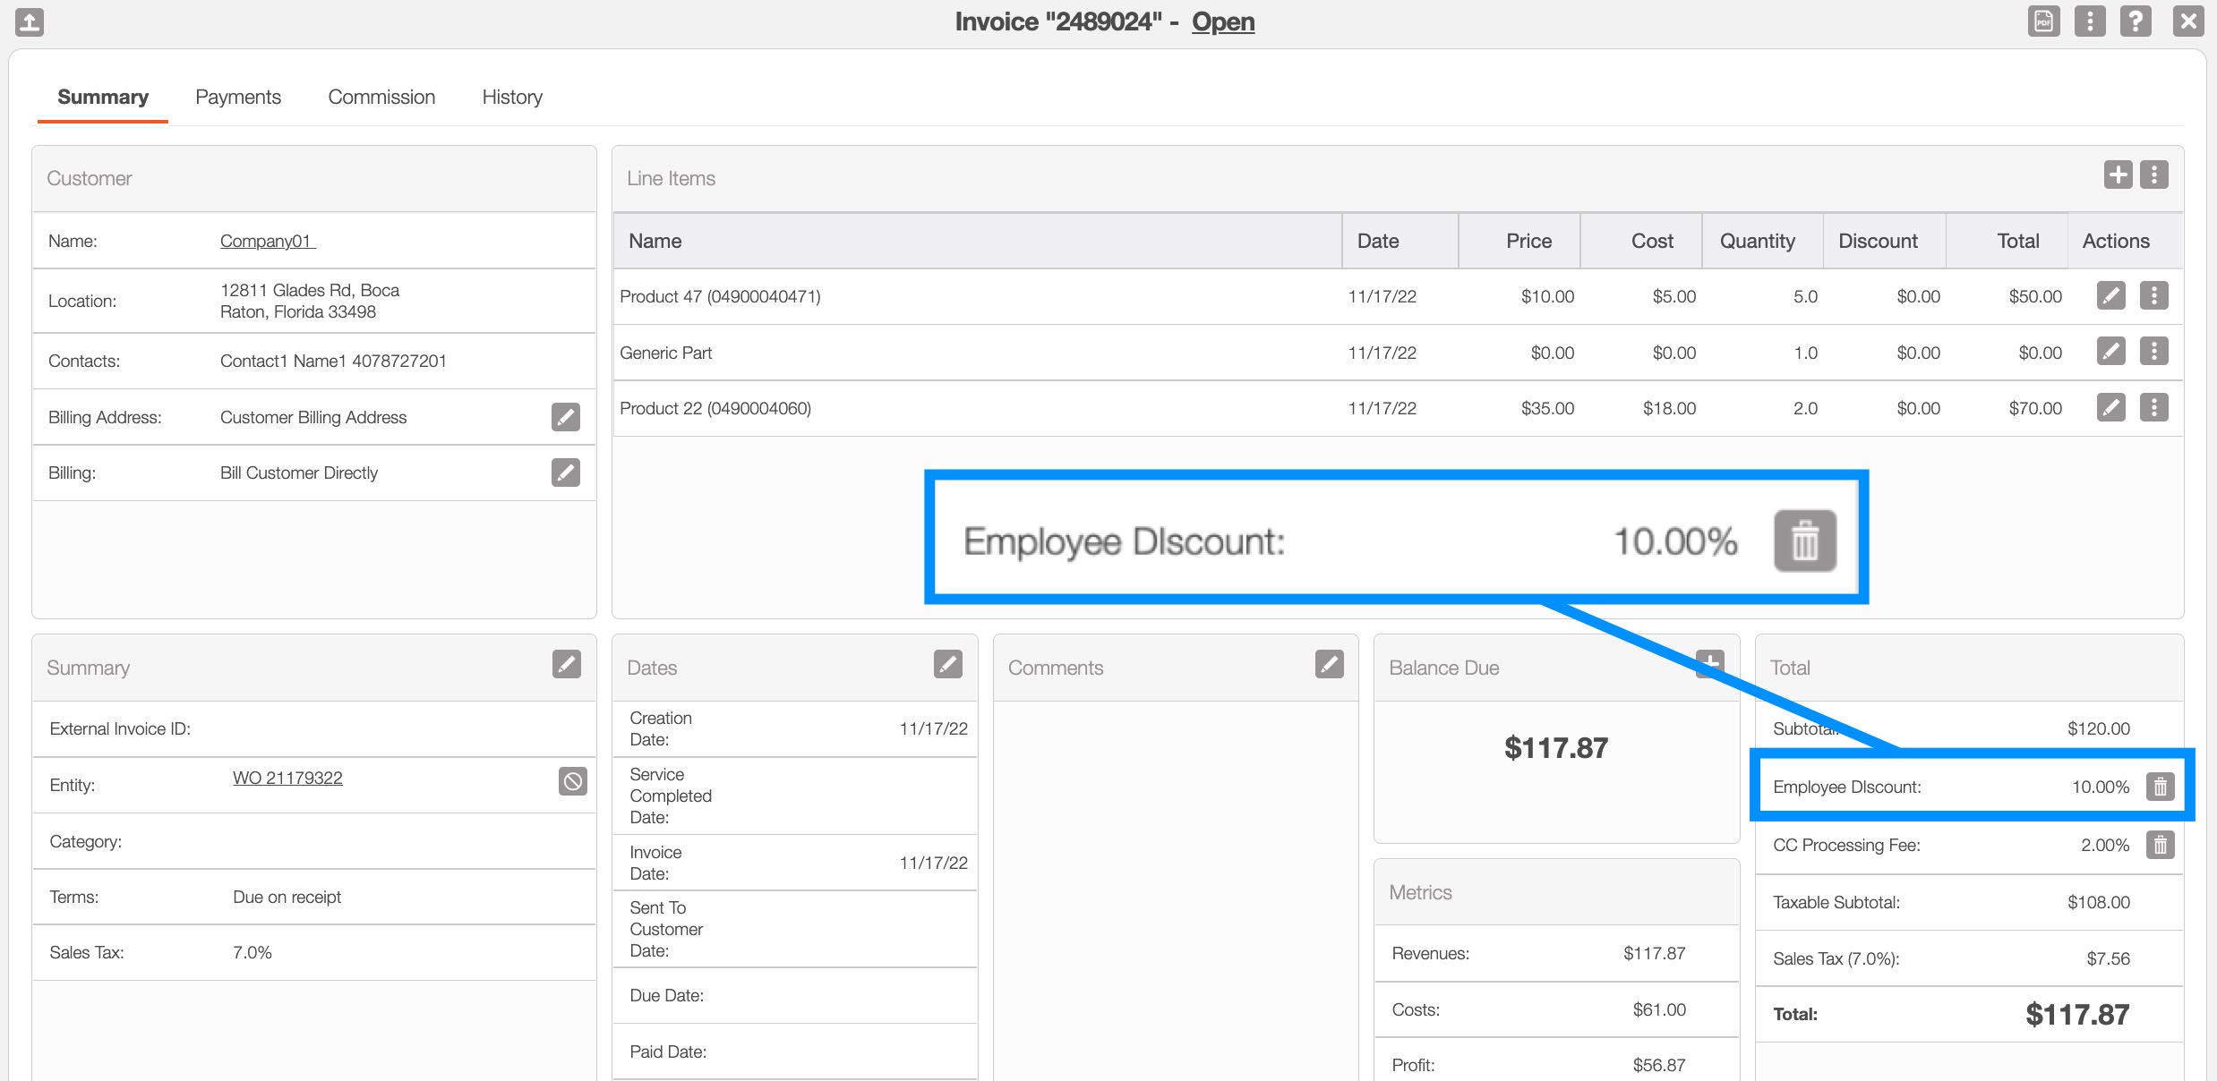Screen dimensions: 2217x1081
Task: Edit the Billing Address field
Action: coord(565,417)
